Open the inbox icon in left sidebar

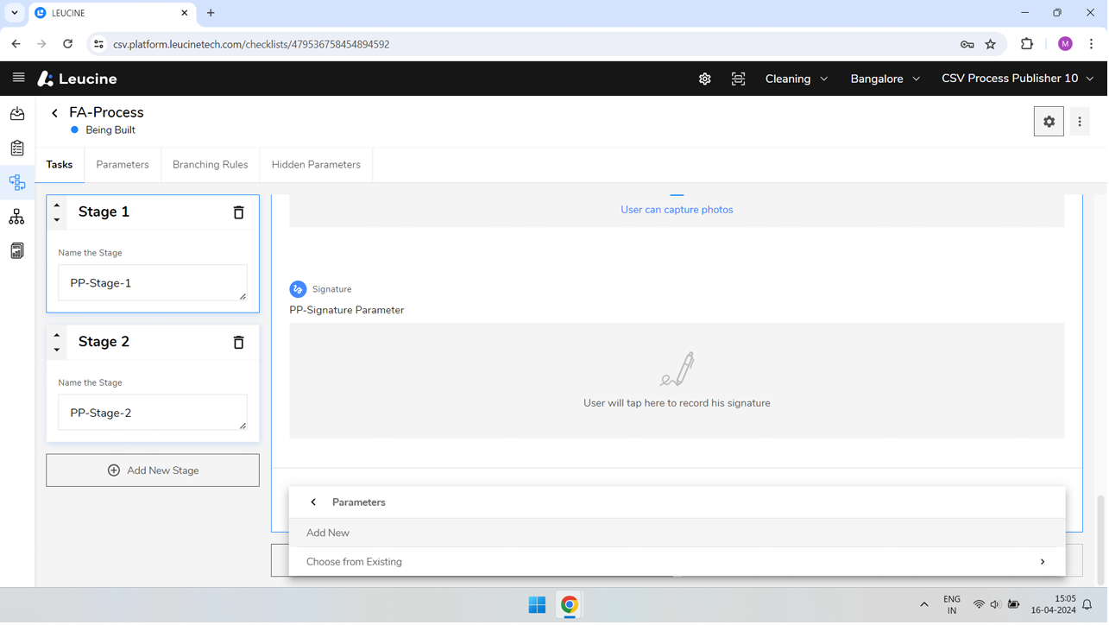[x=17, y=114]
